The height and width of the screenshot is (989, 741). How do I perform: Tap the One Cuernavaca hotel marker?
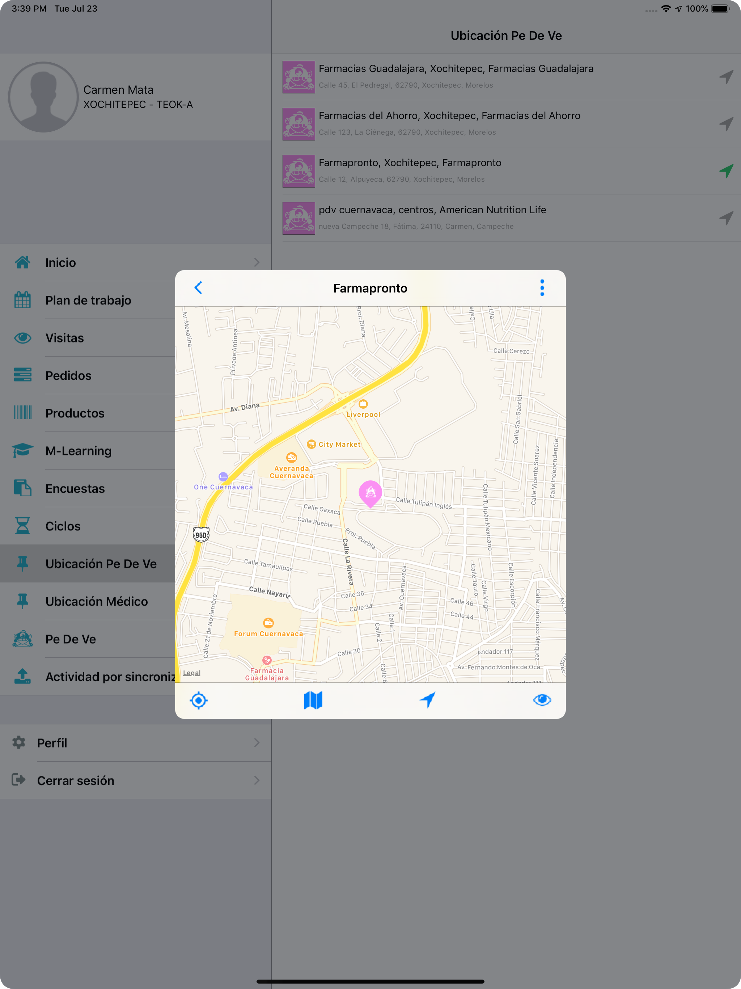[223, 477]
